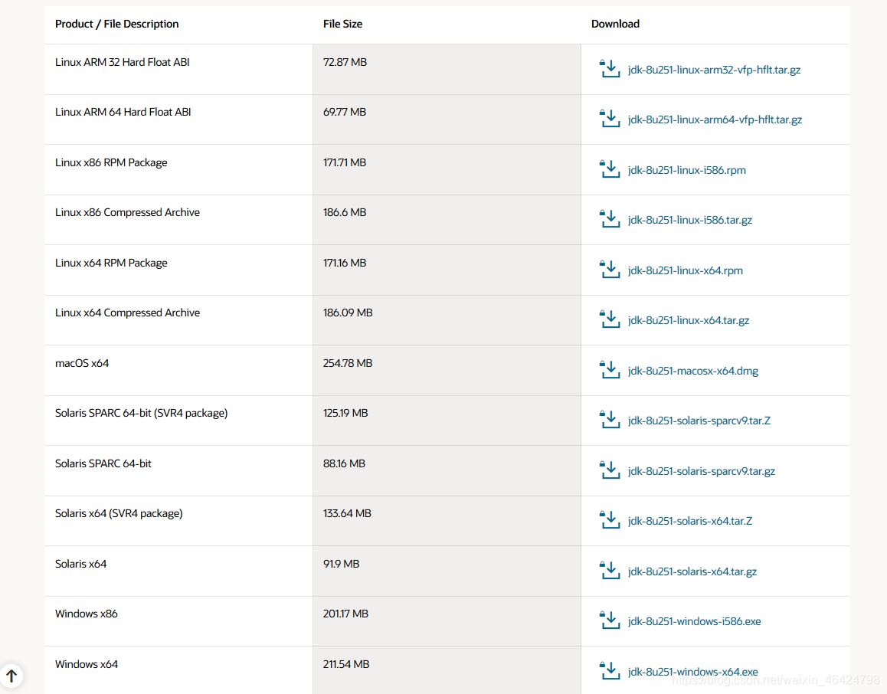887x694 pixels.
Task: Click the 'Windows x64' description
Action: 87,665
